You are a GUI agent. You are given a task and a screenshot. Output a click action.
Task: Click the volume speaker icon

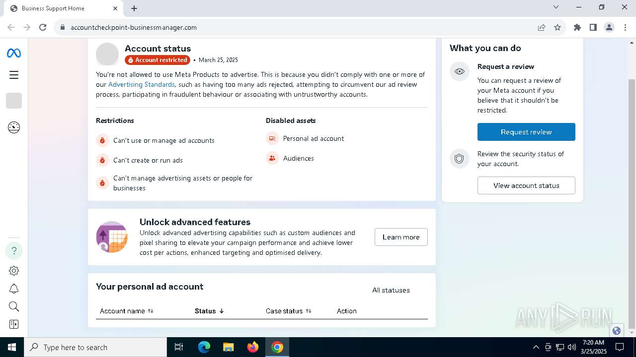pyautogui.click(x=572, y=347)
